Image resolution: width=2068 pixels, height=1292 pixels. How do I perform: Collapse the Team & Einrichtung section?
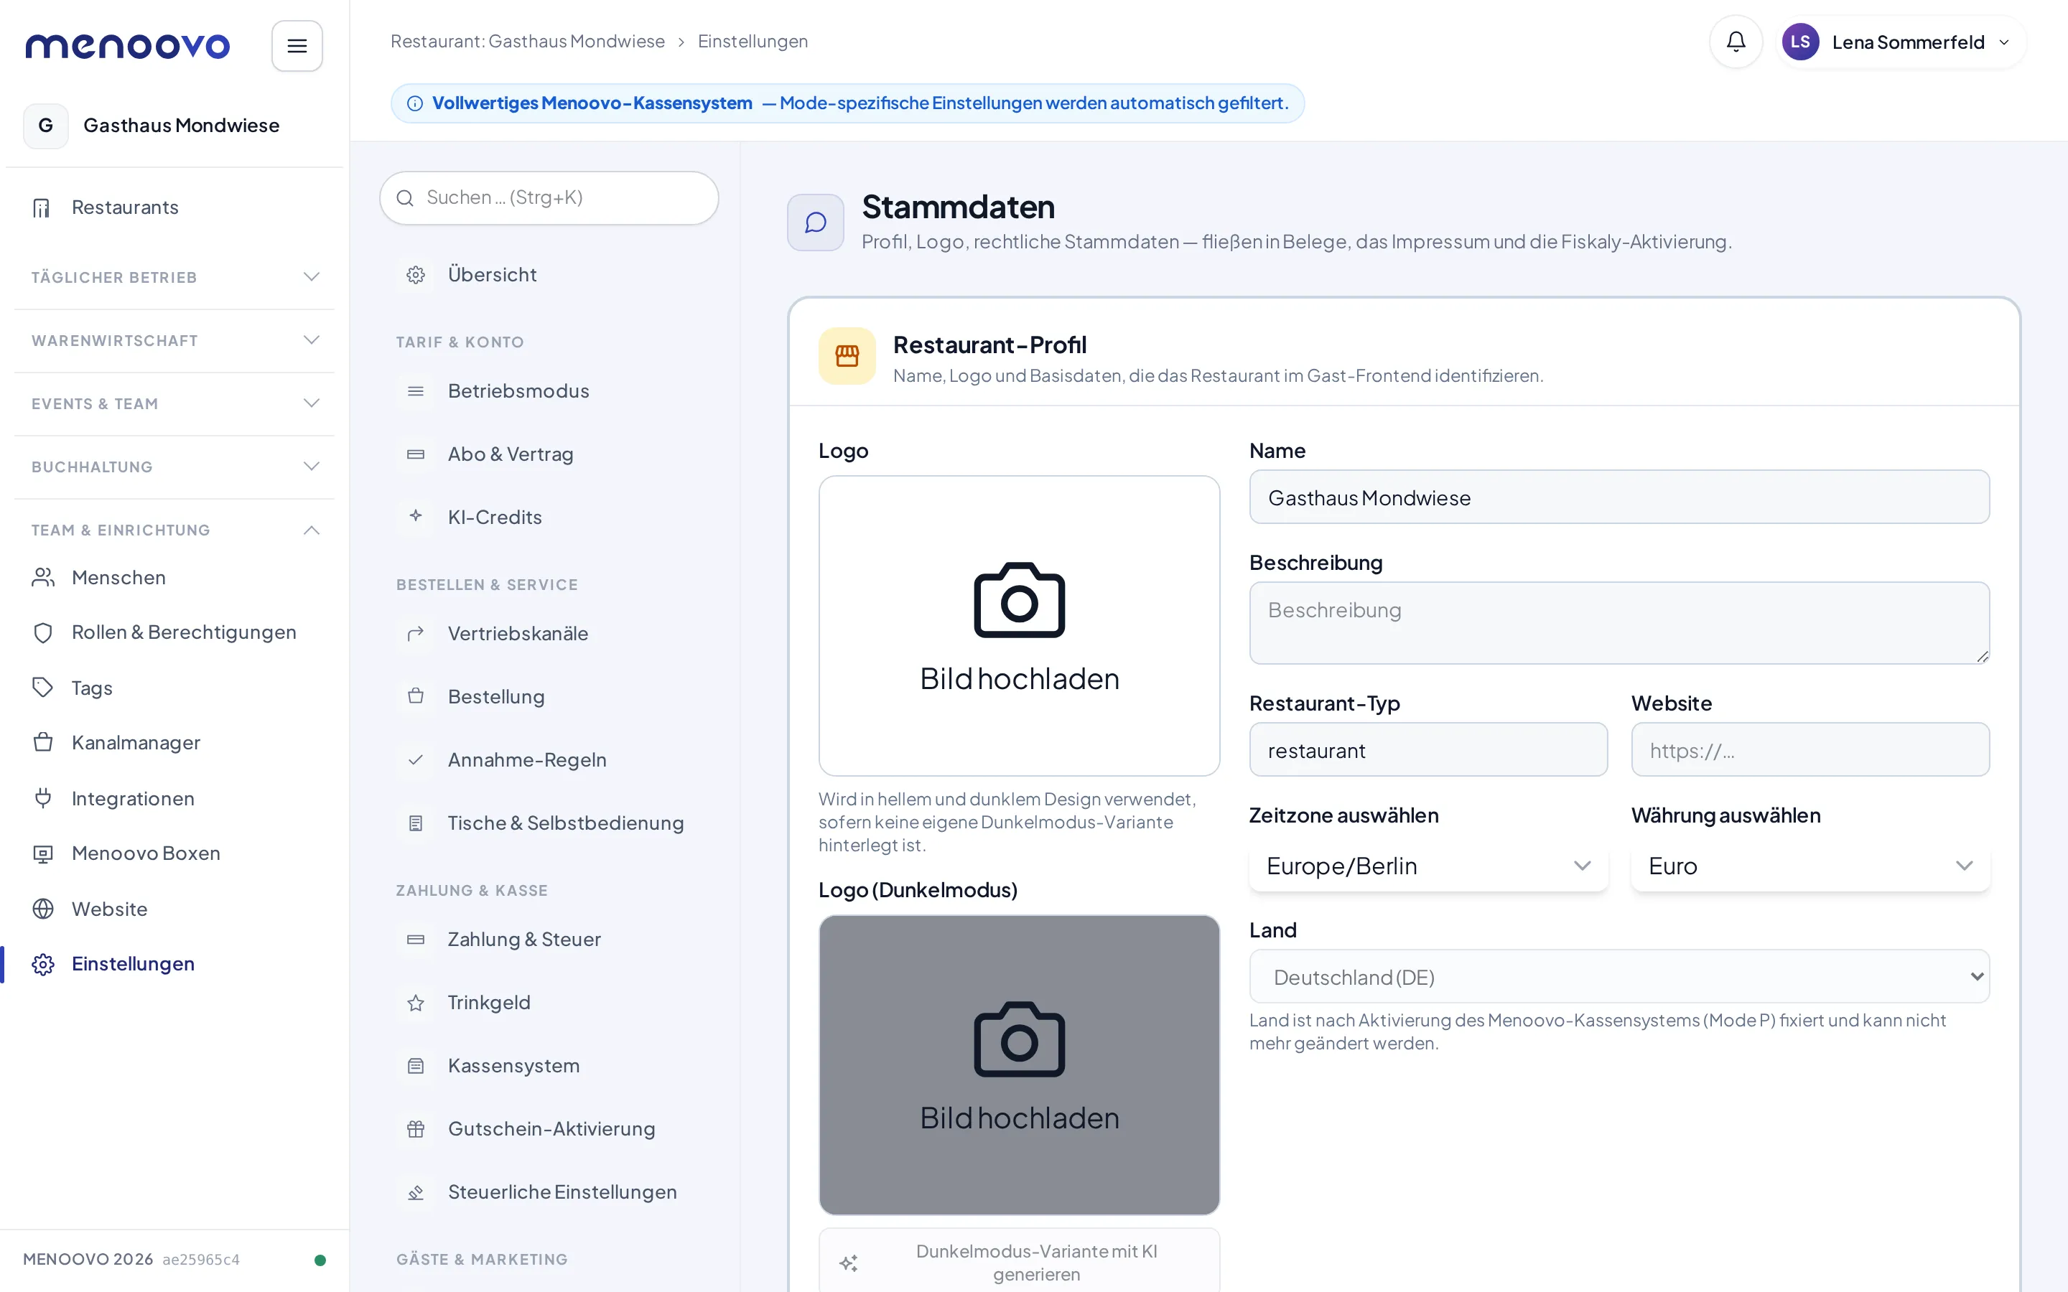[174, 530]
